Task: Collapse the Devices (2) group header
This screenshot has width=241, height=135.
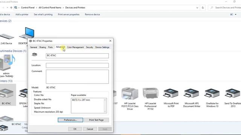Action: pos(6,21)
